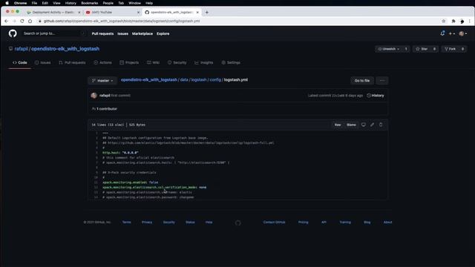Viewport: 475px width, 267px height.
Task: Switch to Deployment Activity browser tab
Action: point(53,12)
